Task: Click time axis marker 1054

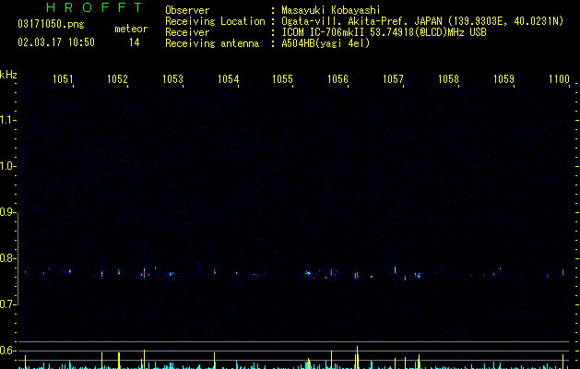Action: (229, 79)
